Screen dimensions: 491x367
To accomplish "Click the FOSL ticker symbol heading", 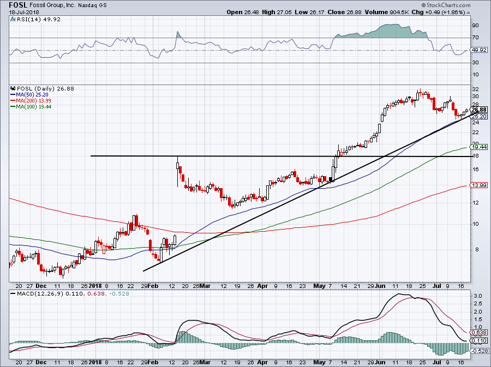I will (18, 5).
